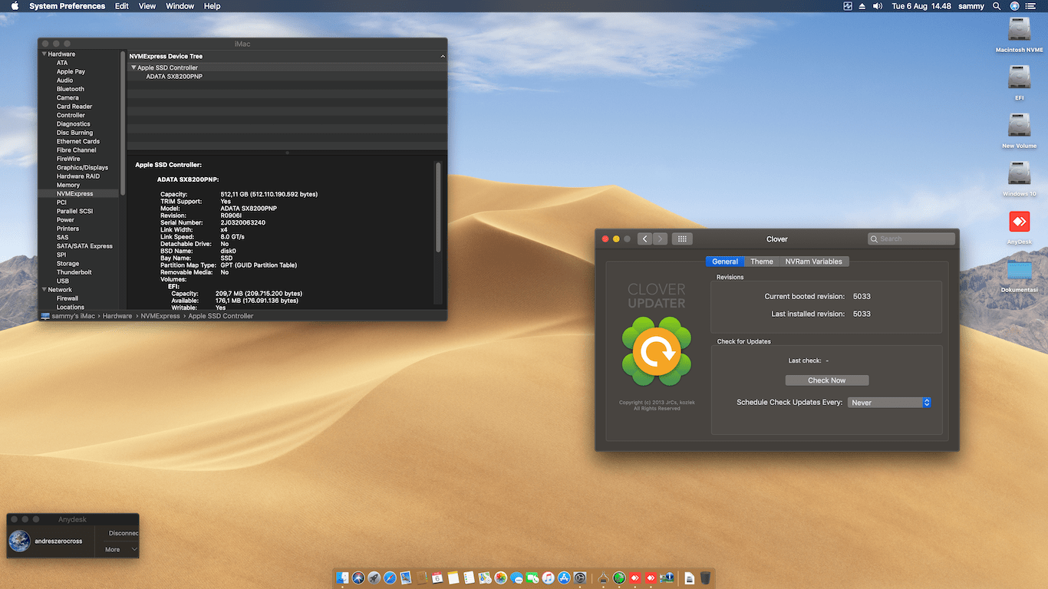Image resolution: width=1048 pixels, height=589 pixels.
Task: Select Graphics/Displays in the hardware sidebar
Action: point(82,167)
